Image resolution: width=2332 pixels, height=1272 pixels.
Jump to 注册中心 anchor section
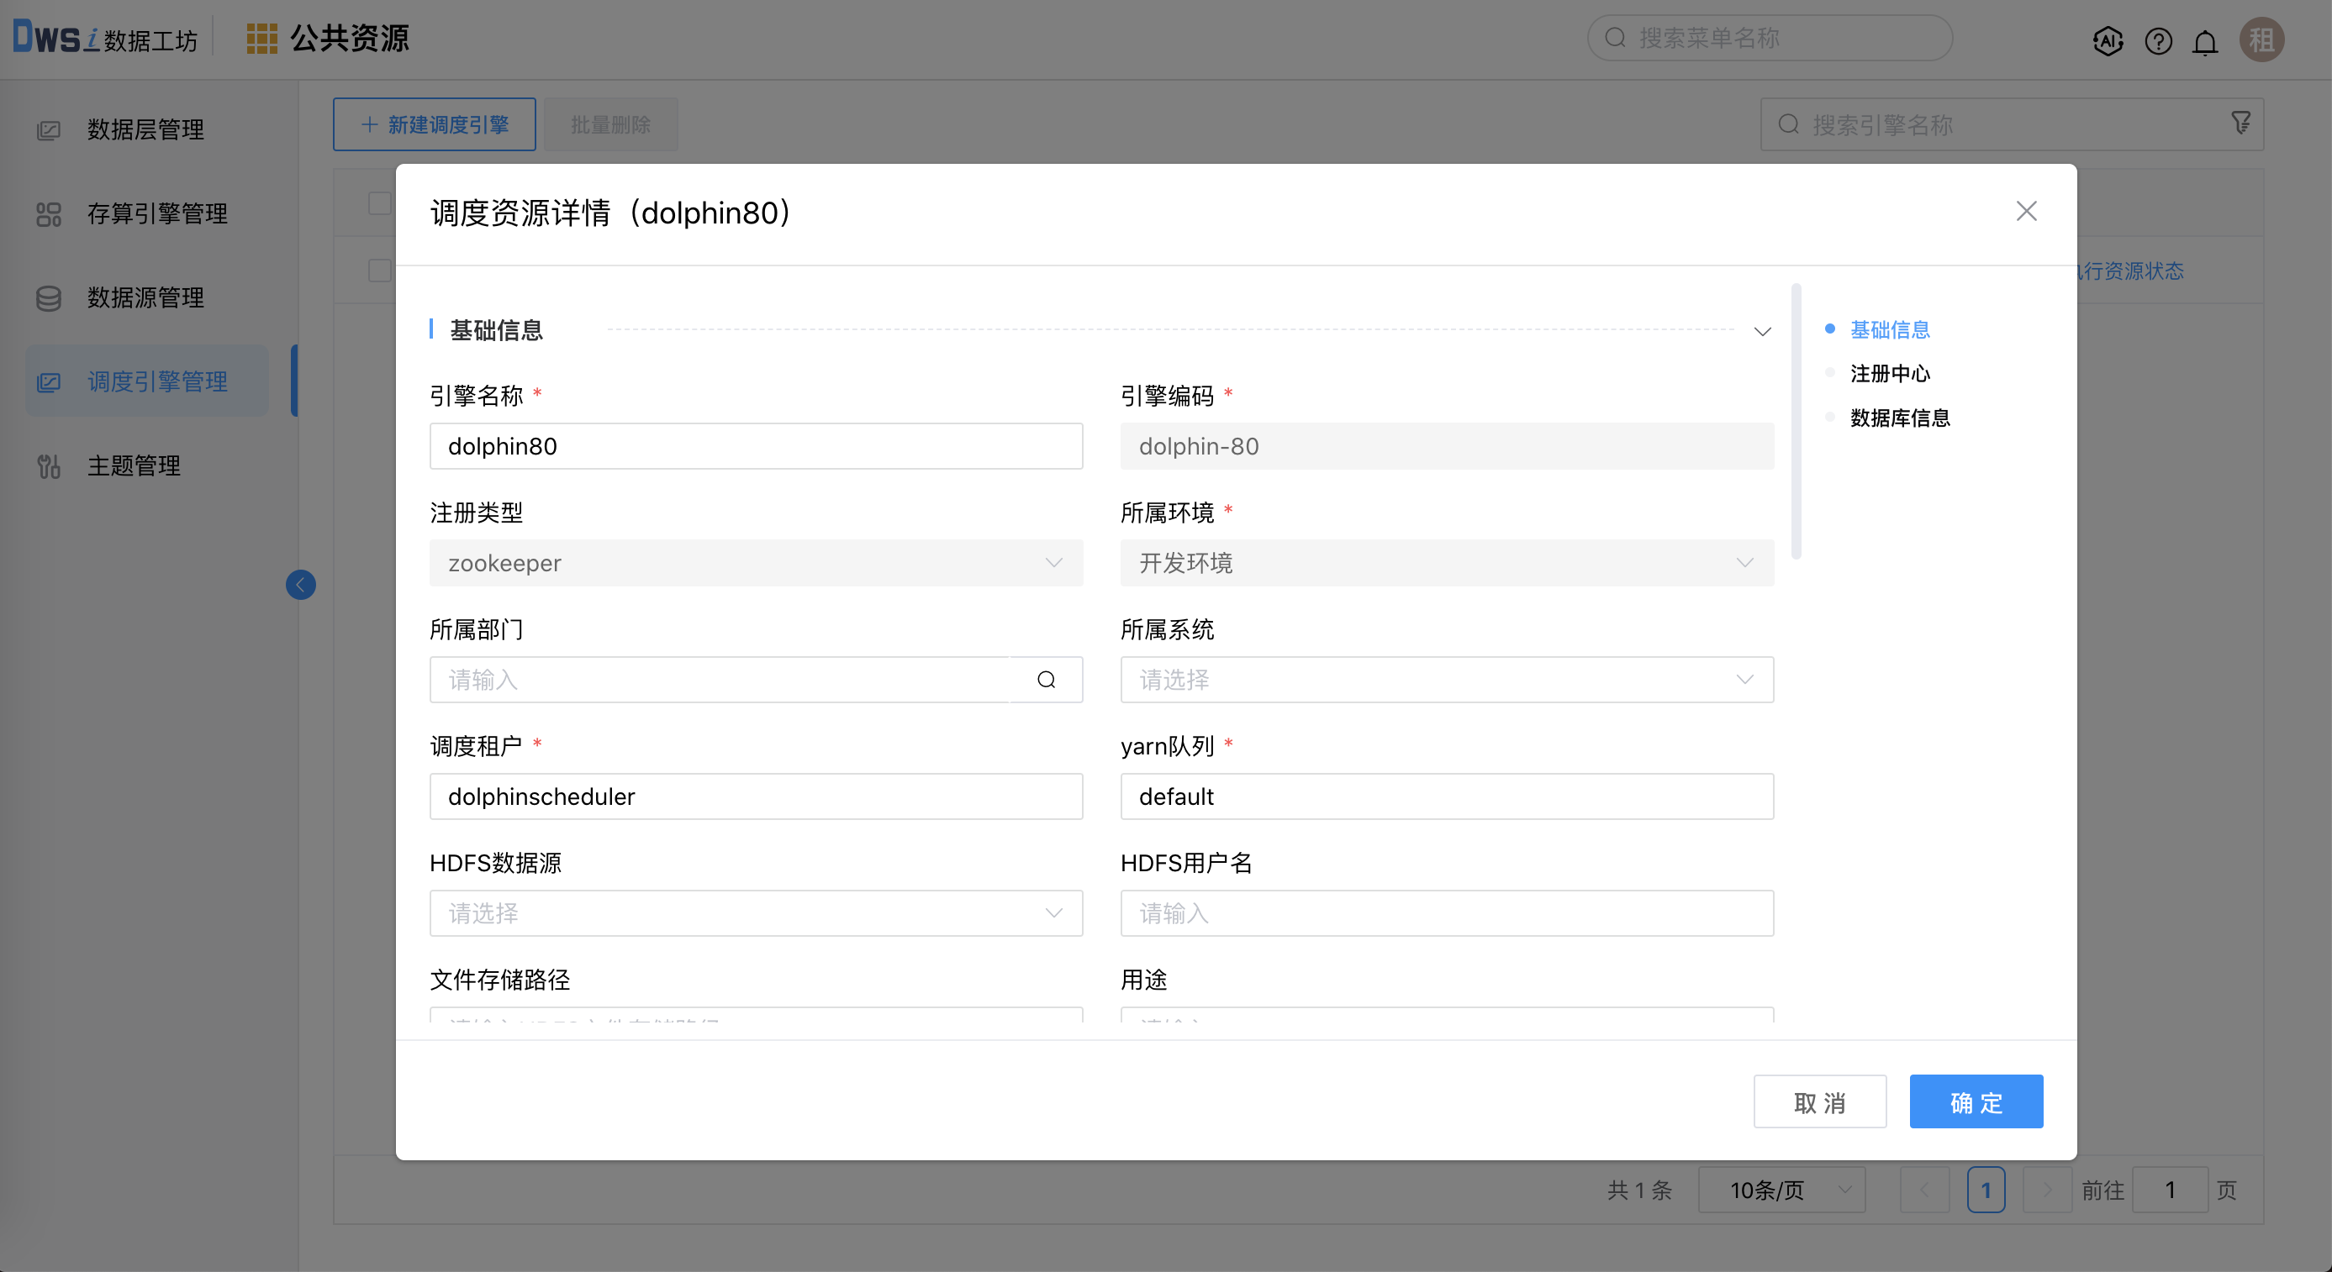(x=1889, y=373)
